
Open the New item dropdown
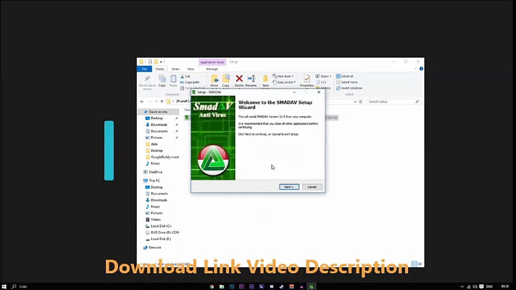[x=282, y=76]
